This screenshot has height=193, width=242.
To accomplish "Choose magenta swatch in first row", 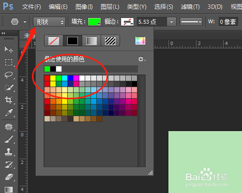I will click(x=76, y=78).
